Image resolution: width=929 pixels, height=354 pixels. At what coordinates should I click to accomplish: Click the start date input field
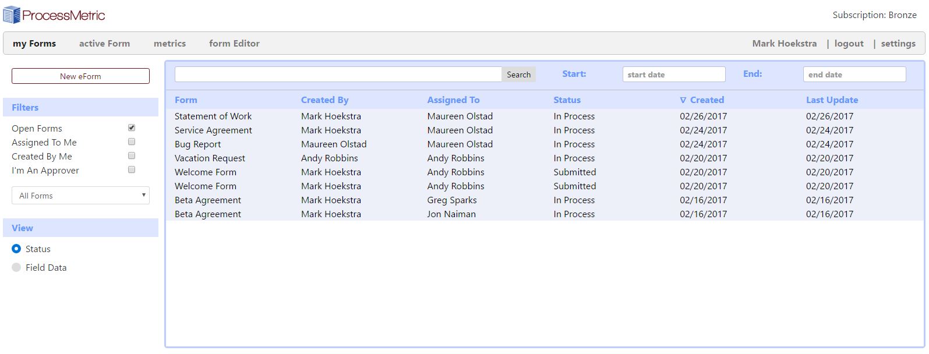(x=673, y=75)
